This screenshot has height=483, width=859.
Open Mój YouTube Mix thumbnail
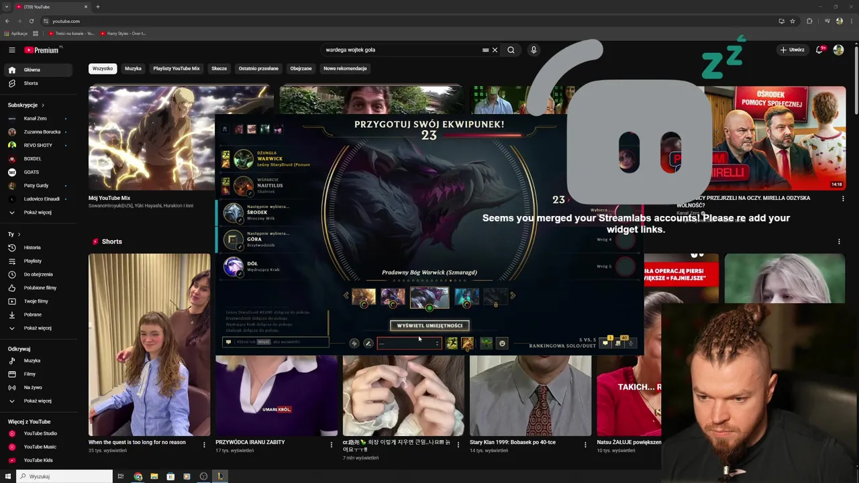[152, 138]
